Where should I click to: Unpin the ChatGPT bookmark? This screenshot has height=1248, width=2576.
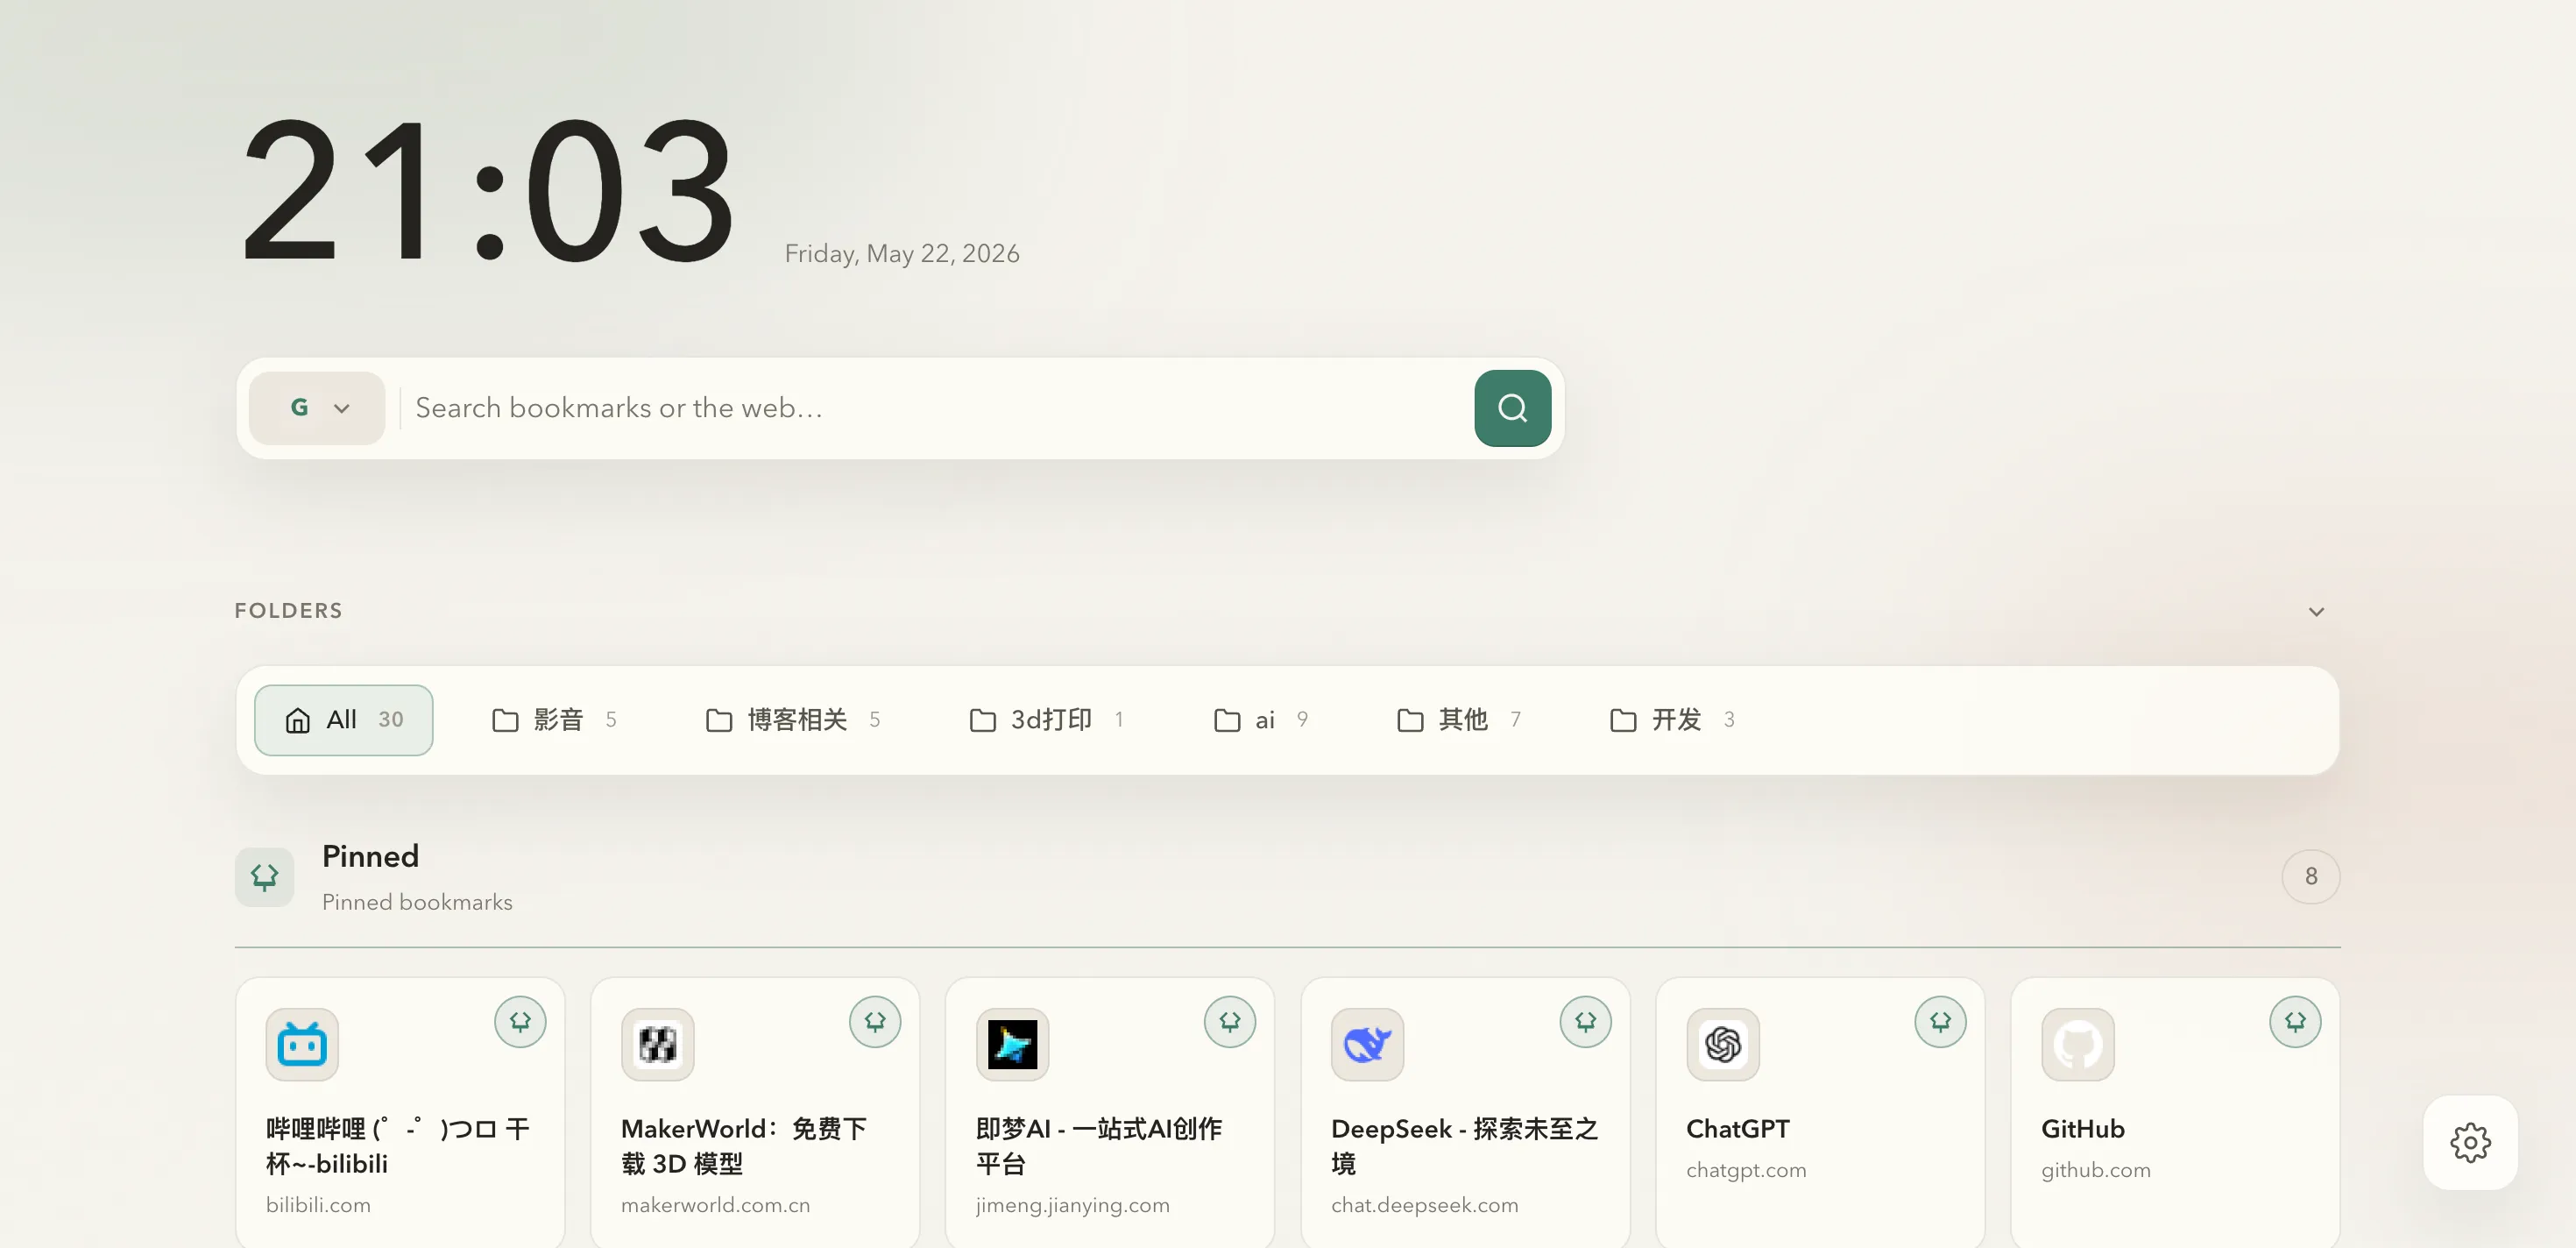tap(1940, 1021)
